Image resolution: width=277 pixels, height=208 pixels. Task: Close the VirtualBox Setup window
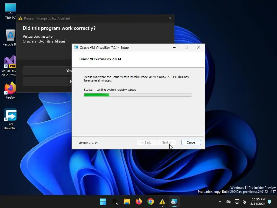tap(199, 47)
